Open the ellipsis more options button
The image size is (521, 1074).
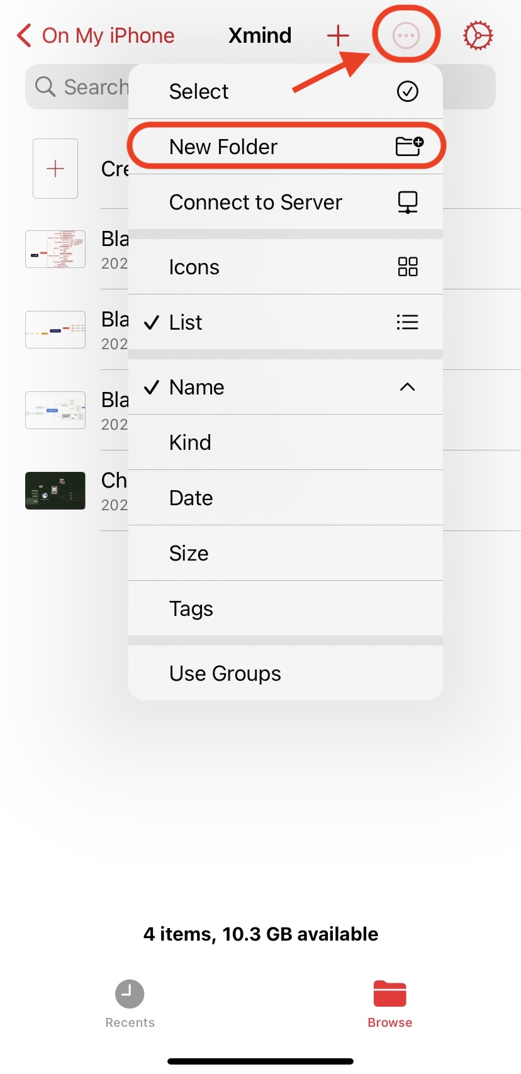coord(406,36)
